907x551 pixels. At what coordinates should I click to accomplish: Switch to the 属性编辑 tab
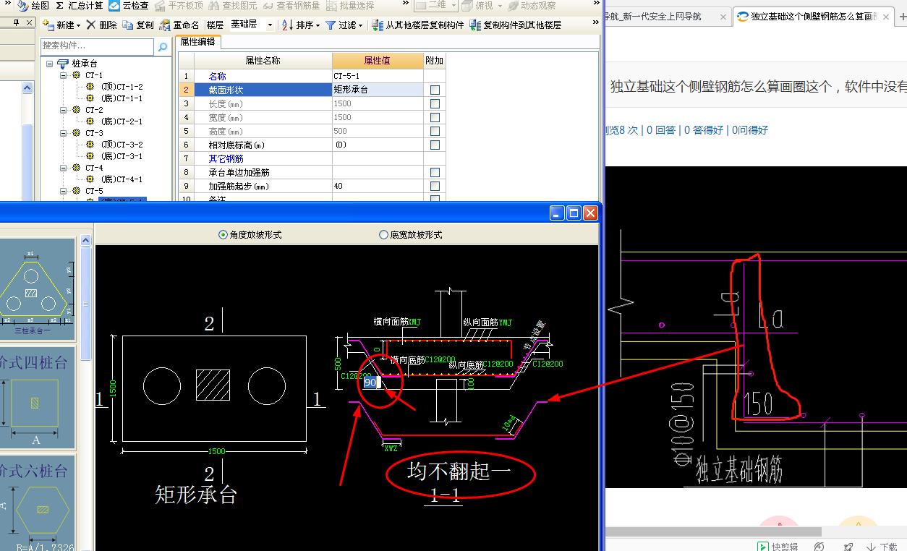[x=197, y=42]
